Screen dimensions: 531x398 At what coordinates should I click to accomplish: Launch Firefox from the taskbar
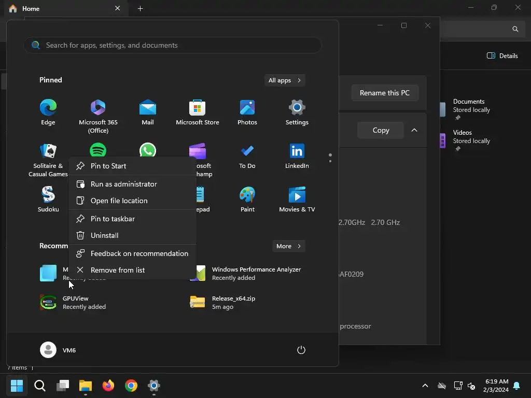[108, 386]
